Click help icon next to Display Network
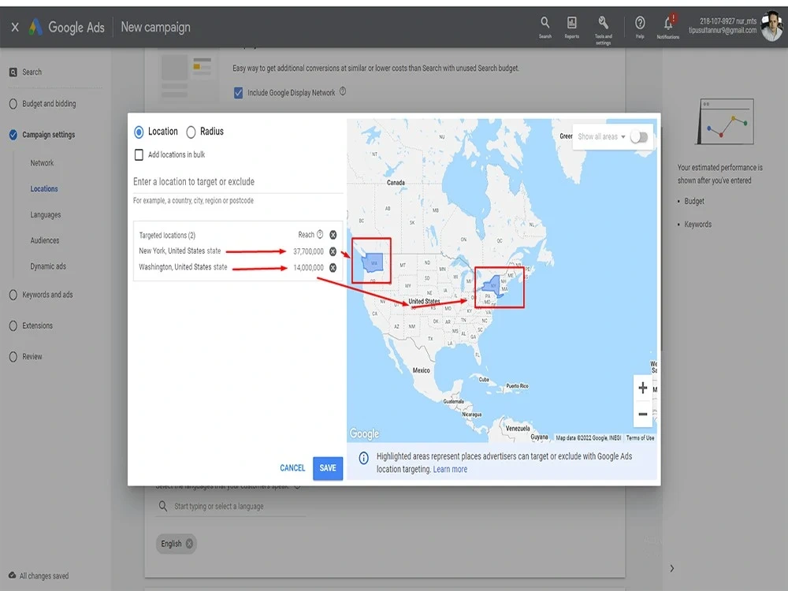Image resolution: width=788 pixels, height=591 pixels. tap(343, 91)
